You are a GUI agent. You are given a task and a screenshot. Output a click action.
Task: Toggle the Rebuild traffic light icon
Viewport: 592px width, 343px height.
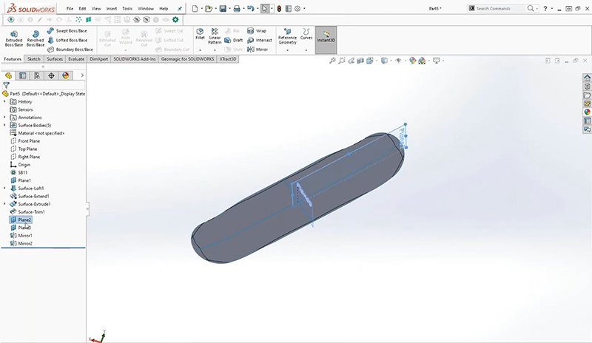point(279,8)
